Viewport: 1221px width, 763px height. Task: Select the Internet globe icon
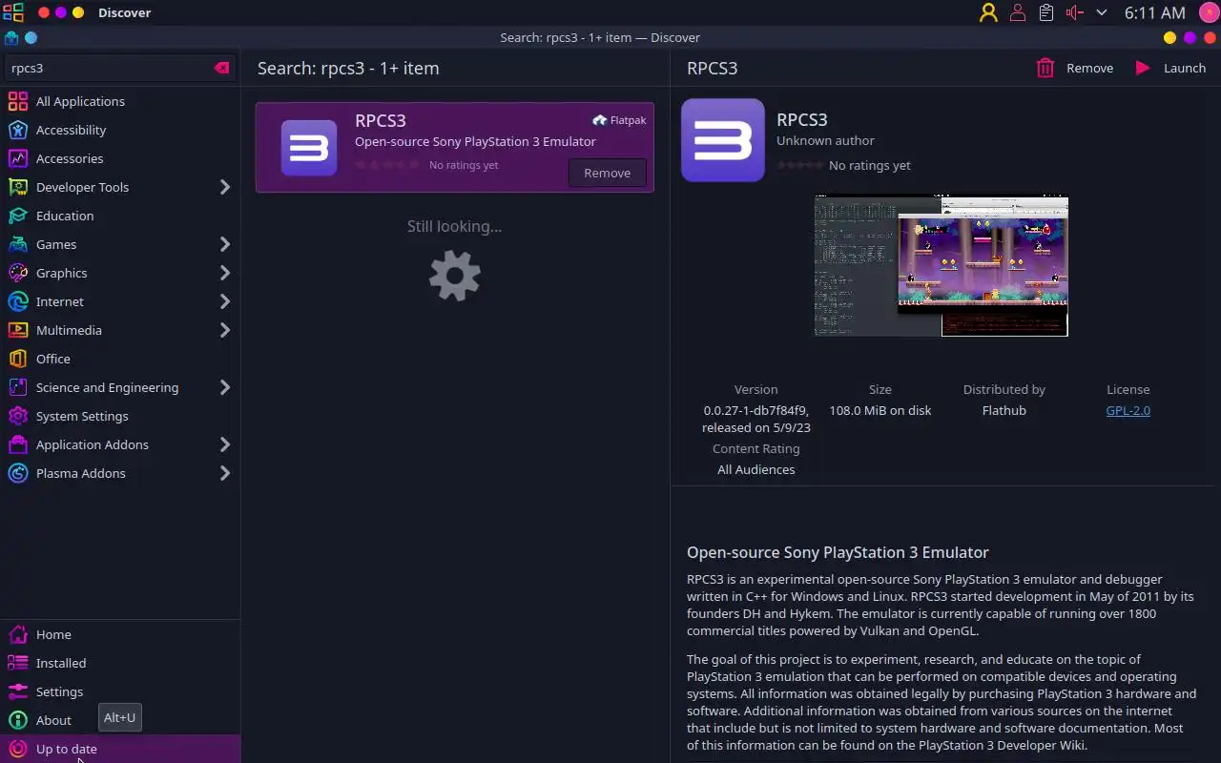click(x=17, y=301)
